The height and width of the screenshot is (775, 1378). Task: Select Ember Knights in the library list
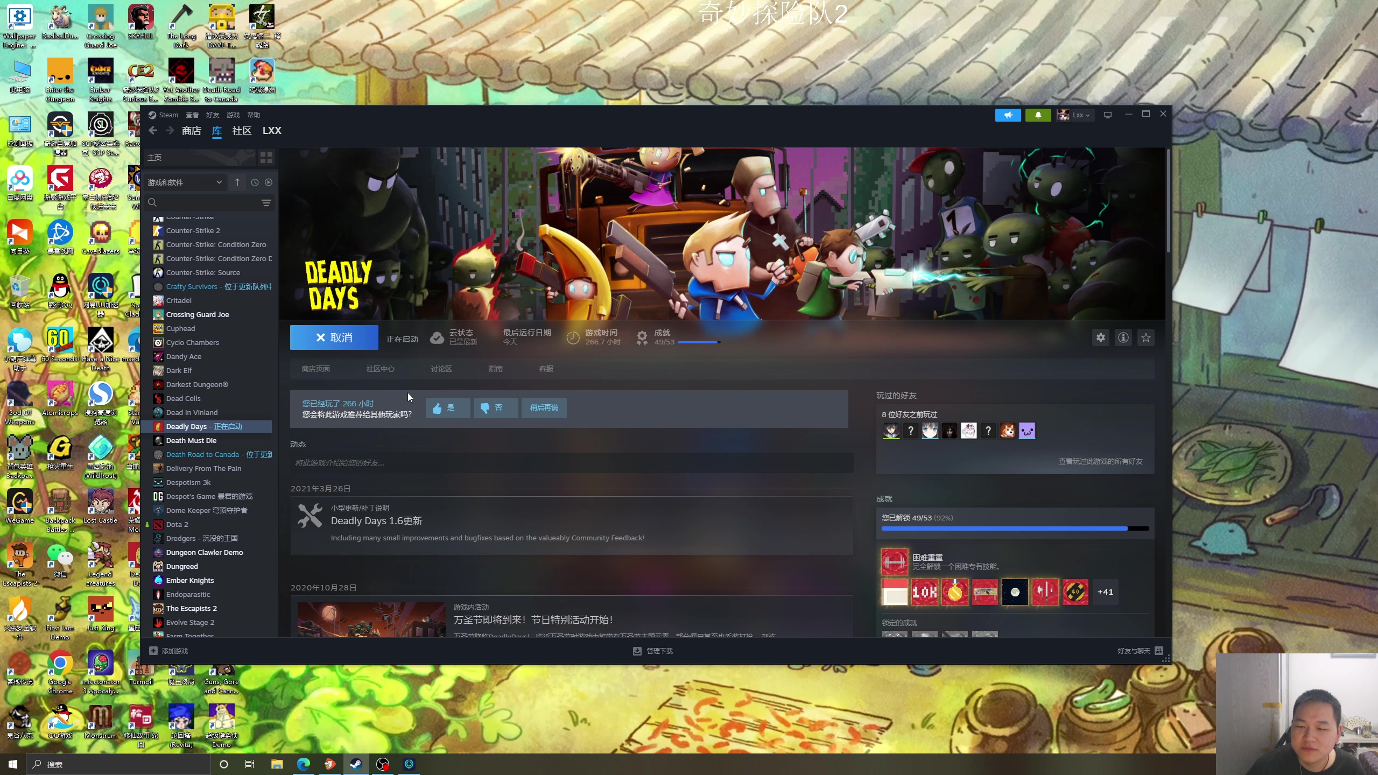tap(207, 580)
